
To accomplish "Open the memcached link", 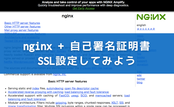I will click(103, 96).
